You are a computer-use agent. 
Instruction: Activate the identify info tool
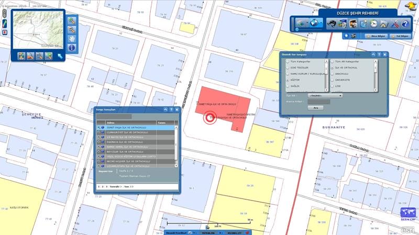click(x=72, y=48)
